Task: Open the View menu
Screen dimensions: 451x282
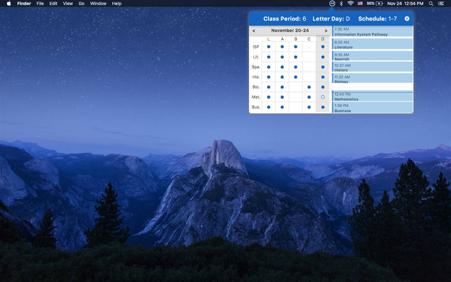Action: (x=68, y=3)
